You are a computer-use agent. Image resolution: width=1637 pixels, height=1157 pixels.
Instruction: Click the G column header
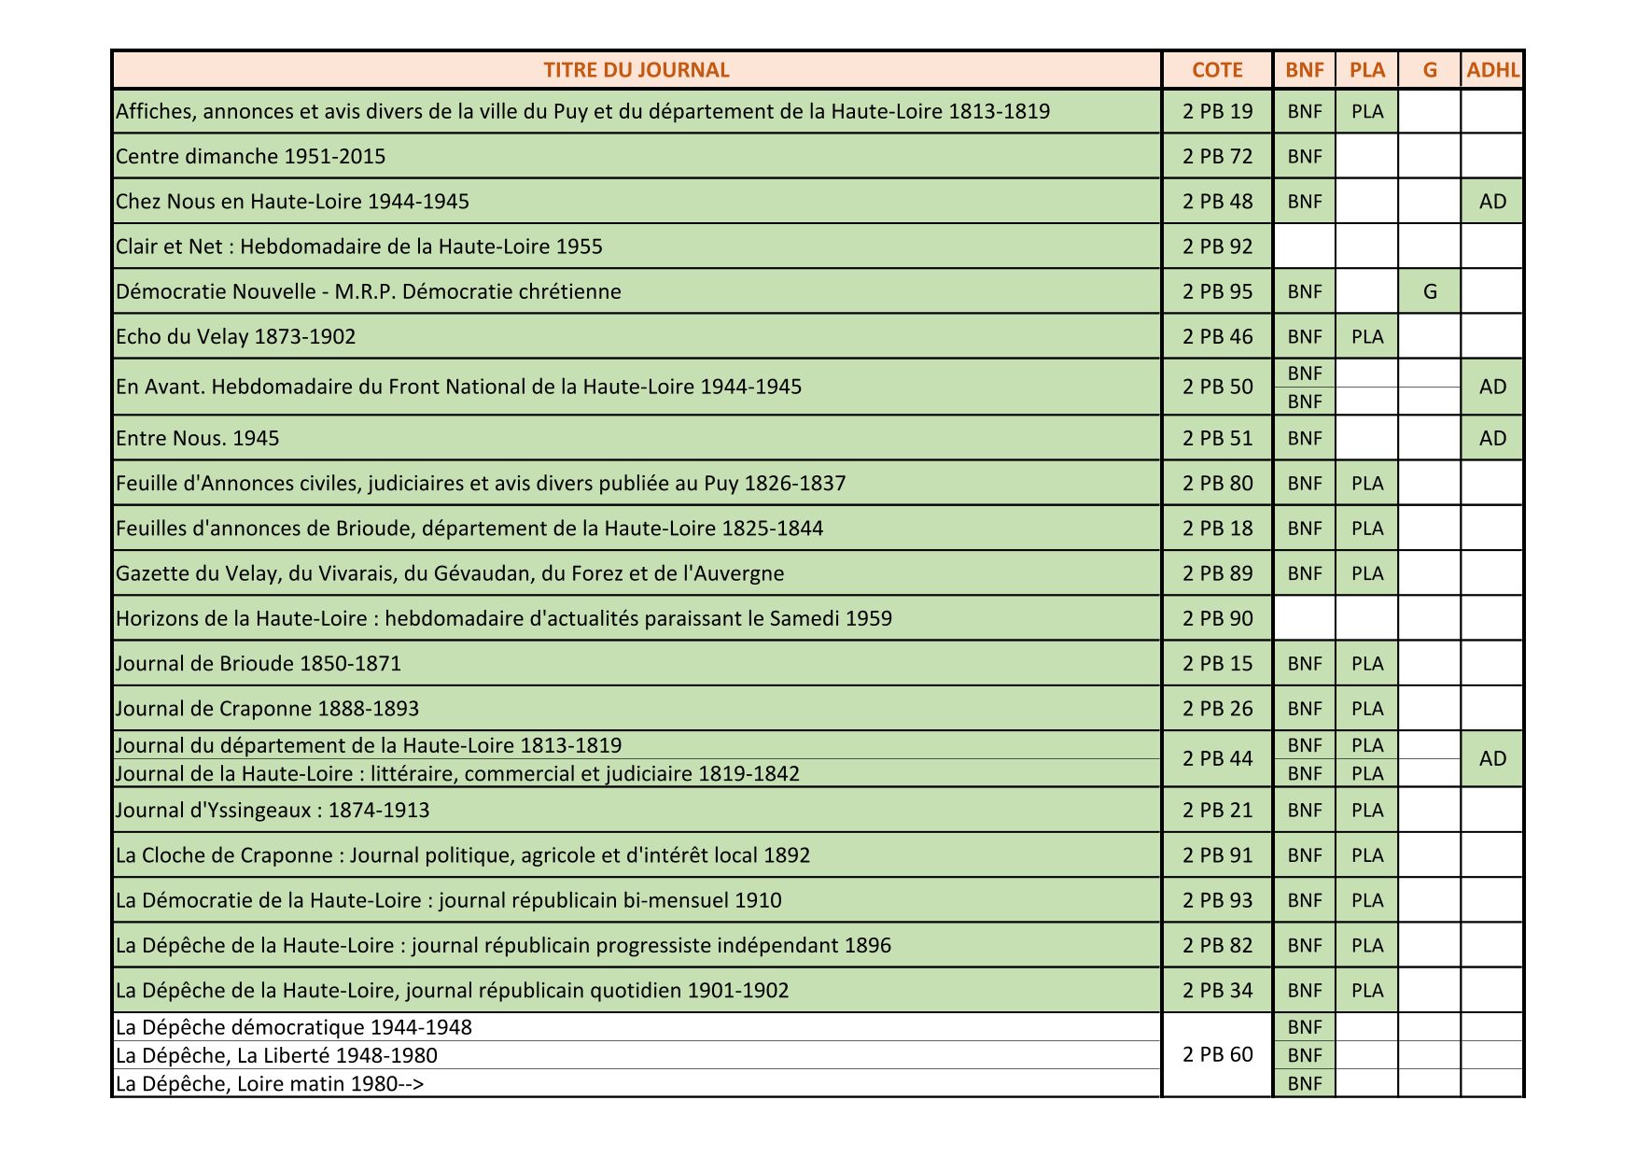pyautogui.click(x=1429, y=70)
